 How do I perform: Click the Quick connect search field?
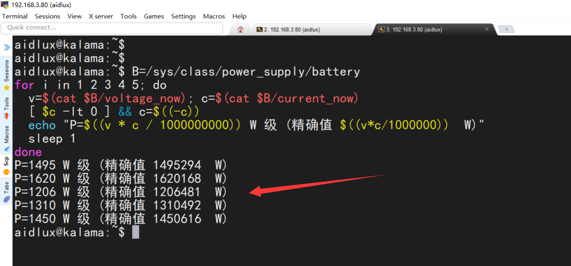coord(112,28)
